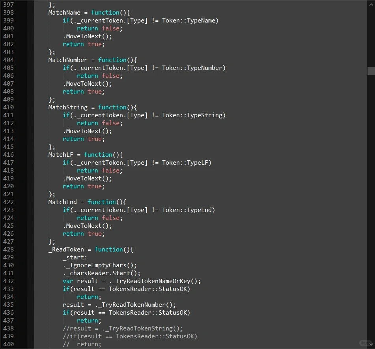The height and width of the screenshot is (349, 375).
Task: Click line number 427 in gutter
Action: [x=8, y=242]
